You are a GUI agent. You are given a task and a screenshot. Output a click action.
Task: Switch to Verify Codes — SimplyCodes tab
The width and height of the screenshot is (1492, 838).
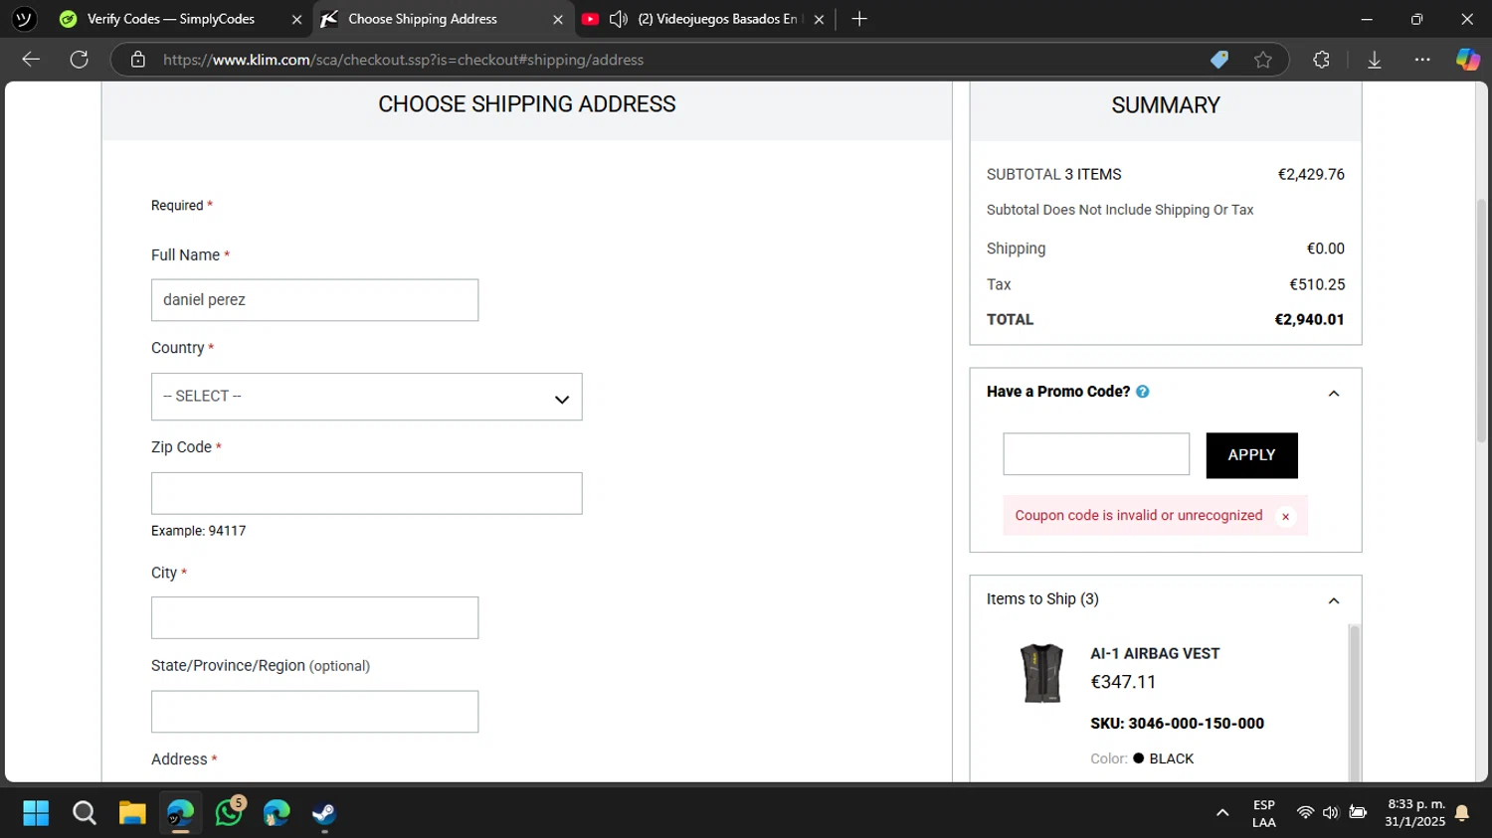point(171,19)
